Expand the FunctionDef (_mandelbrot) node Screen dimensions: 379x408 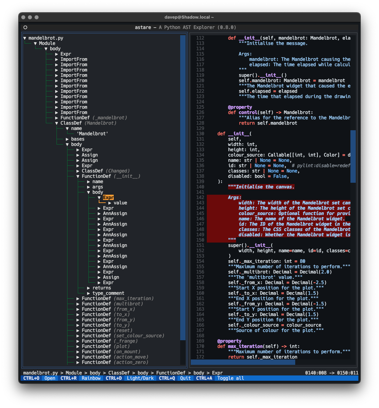[x=57, y=118]
